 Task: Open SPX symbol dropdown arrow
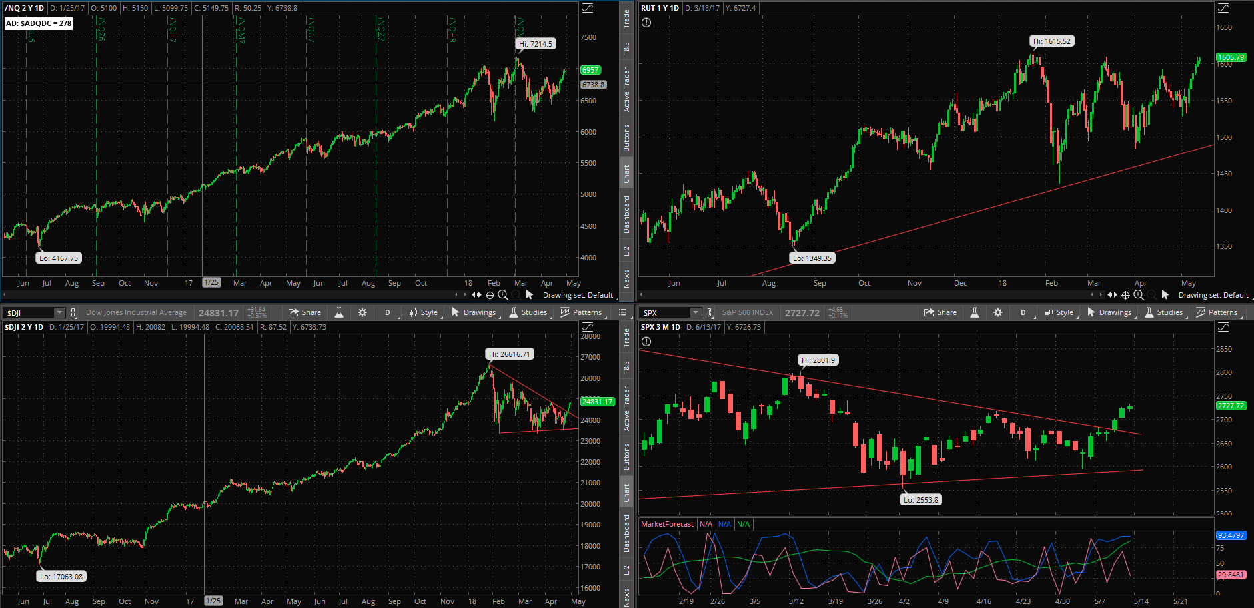[696, 312]
